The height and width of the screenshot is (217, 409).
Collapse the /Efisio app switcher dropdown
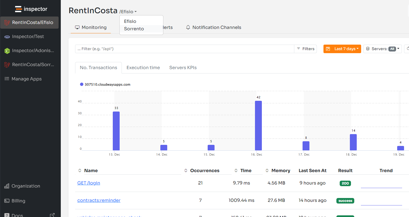[x=128, y=12]
